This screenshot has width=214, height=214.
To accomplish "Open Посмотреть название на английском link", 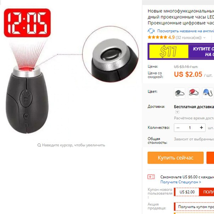I will point(186,31).
